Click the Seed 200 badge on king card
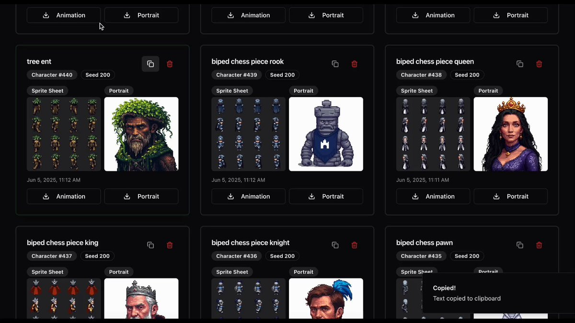Screen dimensions: 575x323 coord(97,256)
